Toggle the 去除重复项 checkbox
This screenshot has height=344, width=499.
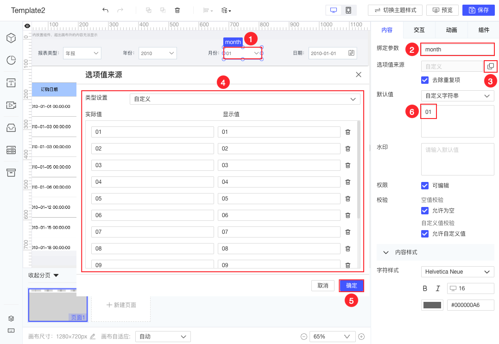[x=425, y=80]
